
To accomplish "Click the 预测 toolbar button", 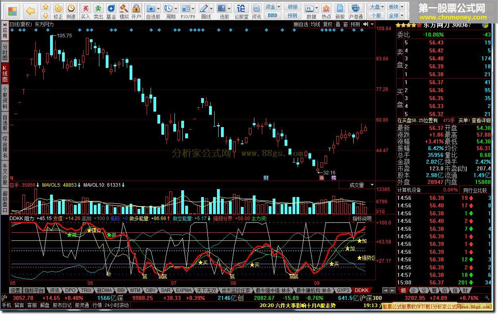I will click(x=293, y=15).
